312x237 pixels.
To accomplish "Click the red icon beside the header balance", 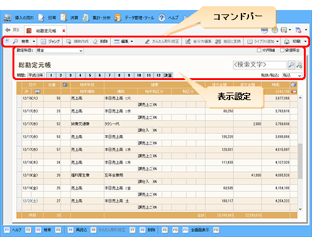I will coord(294,91).
